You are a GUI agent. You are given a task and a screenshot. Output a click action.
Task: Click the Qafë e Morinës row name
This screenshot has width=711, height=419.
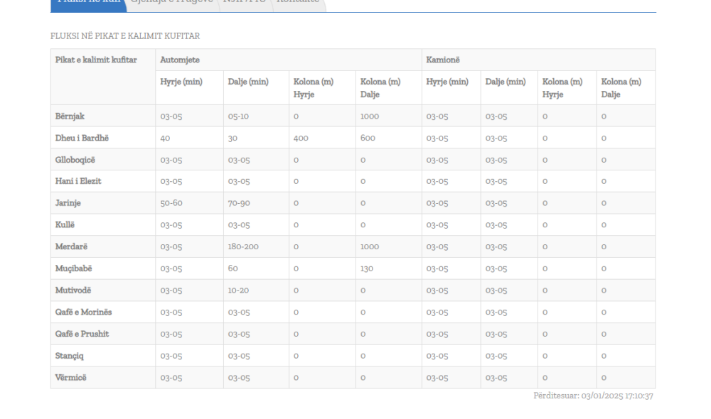(84, 312)
